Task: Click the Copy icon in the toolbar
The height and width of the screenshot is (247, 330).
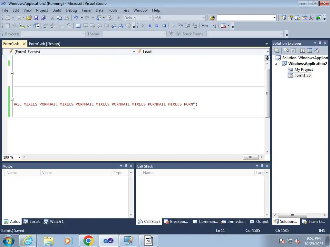Action: click(x=60, y=18)
